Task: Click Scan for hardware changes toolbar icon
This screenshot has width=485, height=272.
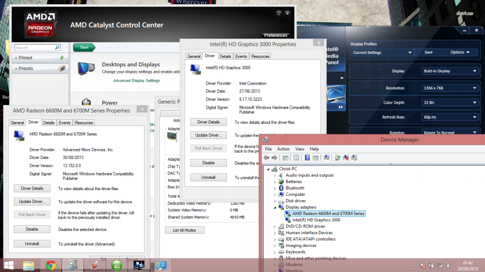Action: (326, 158)
